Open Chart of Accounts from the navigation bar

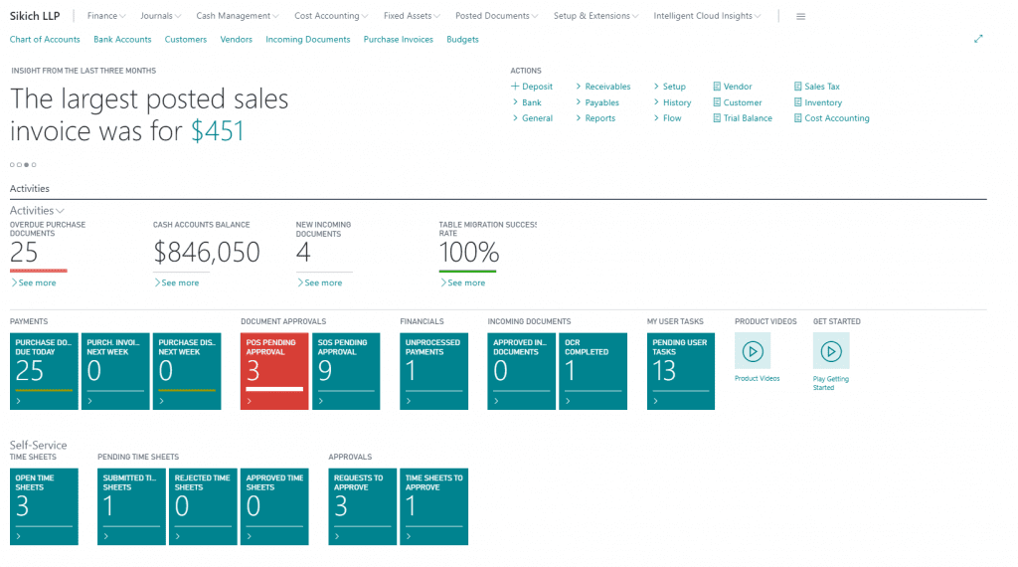coord(45,40)
